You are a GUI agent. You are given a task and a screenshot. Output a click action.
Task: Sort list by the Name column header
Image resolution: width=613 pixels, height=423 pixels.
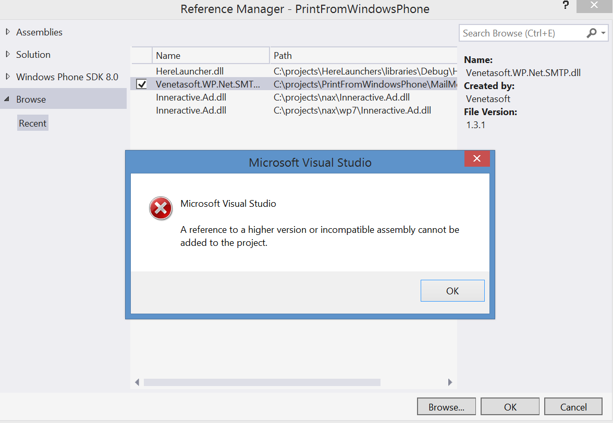pos(211,56)
